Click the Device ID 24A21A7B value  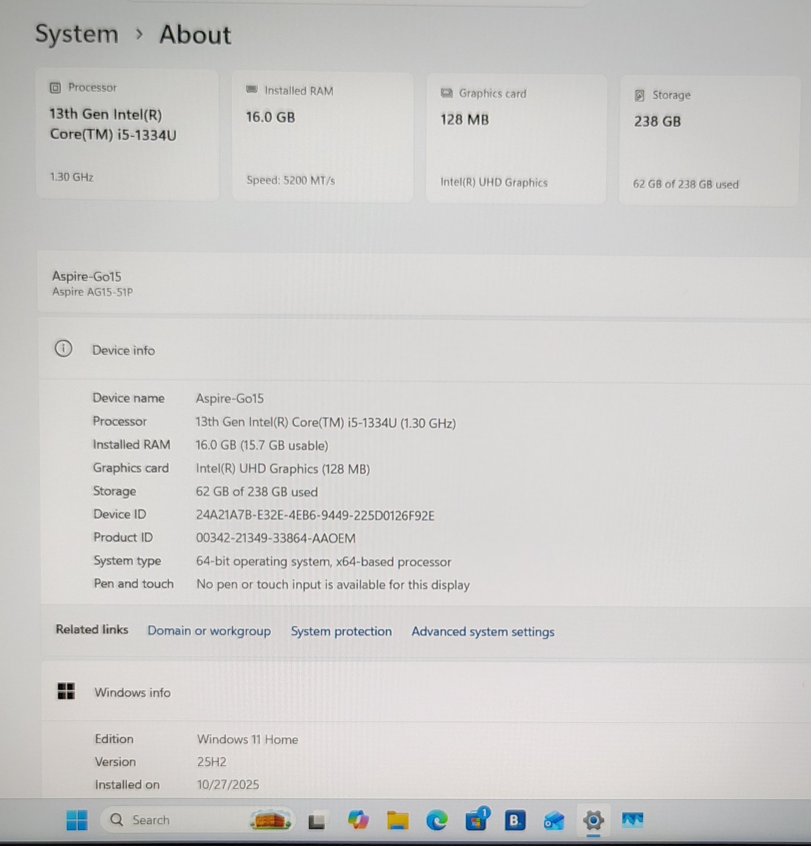[315, 516]
